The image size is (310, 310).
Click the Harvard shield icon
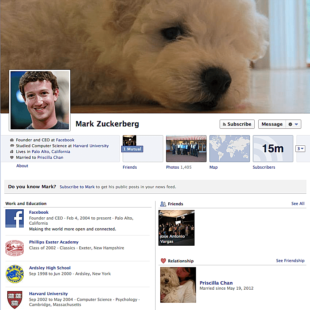coord(15,300)
